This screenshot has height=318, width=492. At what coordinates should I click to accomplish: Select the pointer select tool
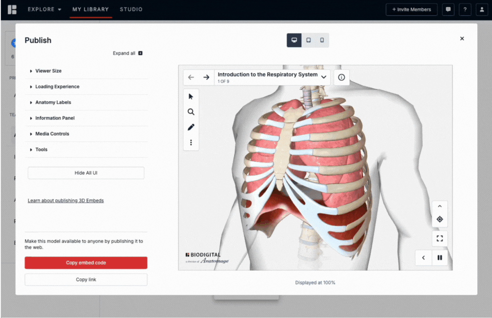pos(191,96)
